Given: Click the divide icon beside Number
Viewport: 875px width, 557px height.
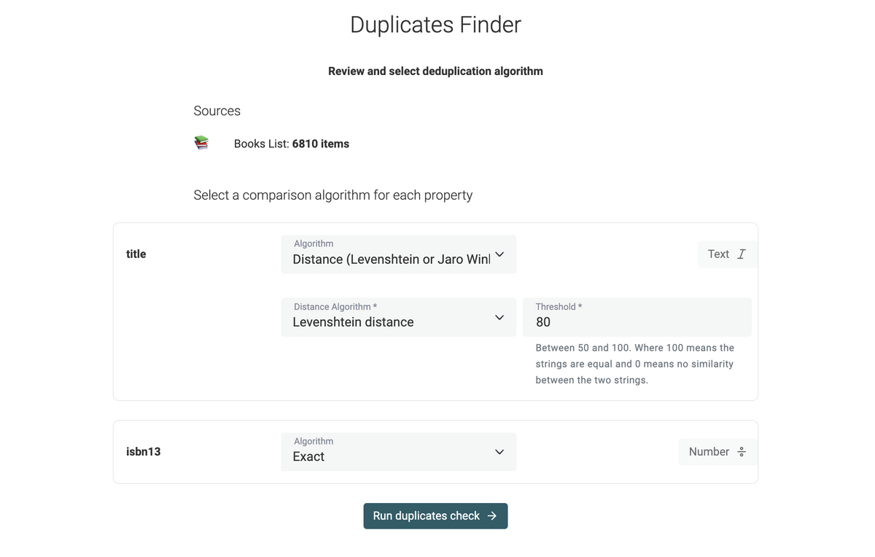Looking at the screenshot, I should pyautogui.click(x=742, y=452).
